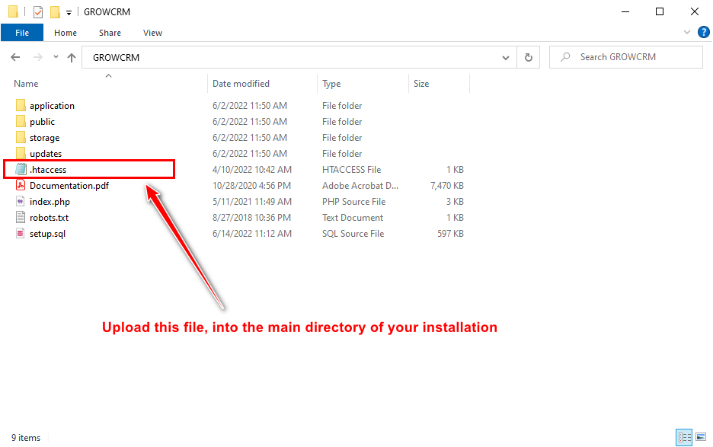
Task: Go back with the left arrow
Action: pyautogui.click(x=15, y=57)
